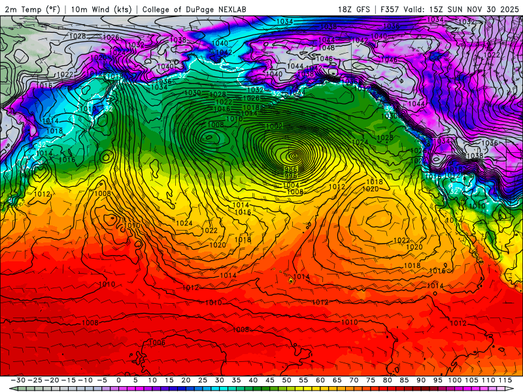Click the 996 isobar label
Image resolution: width=523 pixels, height=392 pixels.
[x=290, y=176]
